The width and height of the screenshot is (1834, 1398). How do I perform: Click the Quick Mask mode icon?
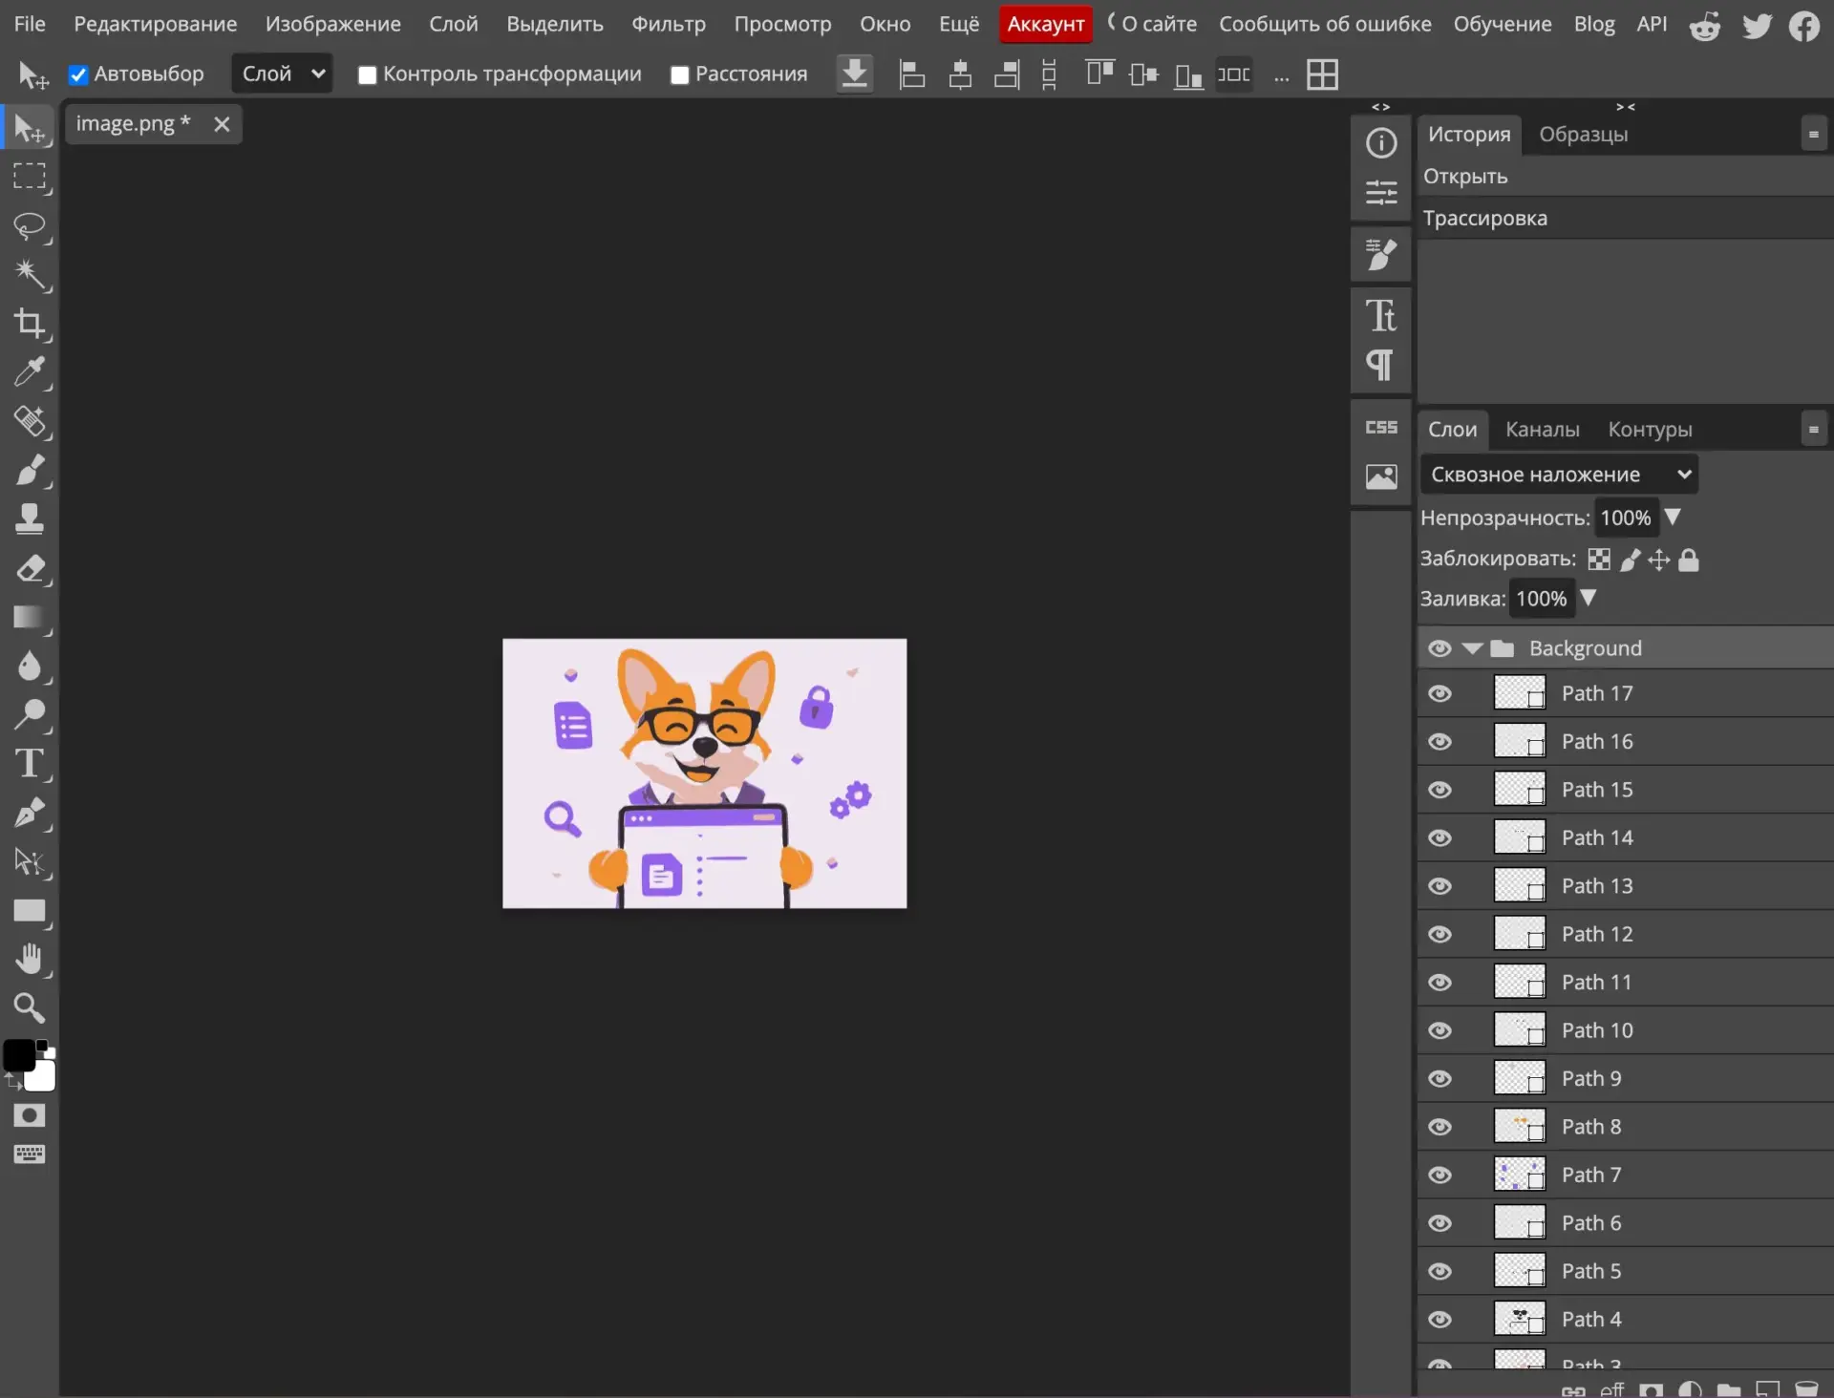[30, 1115]
